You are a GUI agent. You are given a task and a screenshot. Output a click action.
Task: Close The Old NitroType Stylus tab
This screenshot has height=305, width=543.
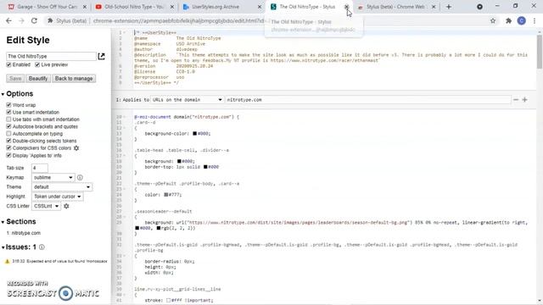click(346, 7)
